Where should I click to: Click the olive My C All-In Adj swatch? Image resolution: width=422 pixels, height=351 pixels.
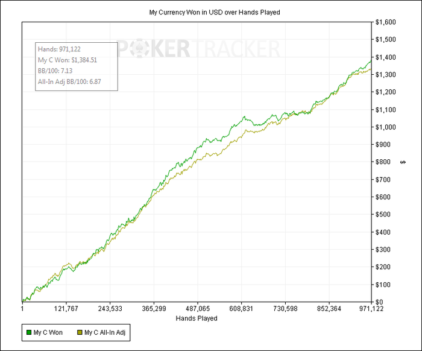[x=80, y=332]
